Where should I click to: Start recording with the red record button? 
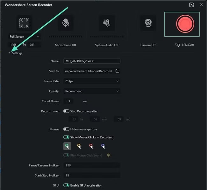(185, 24)
